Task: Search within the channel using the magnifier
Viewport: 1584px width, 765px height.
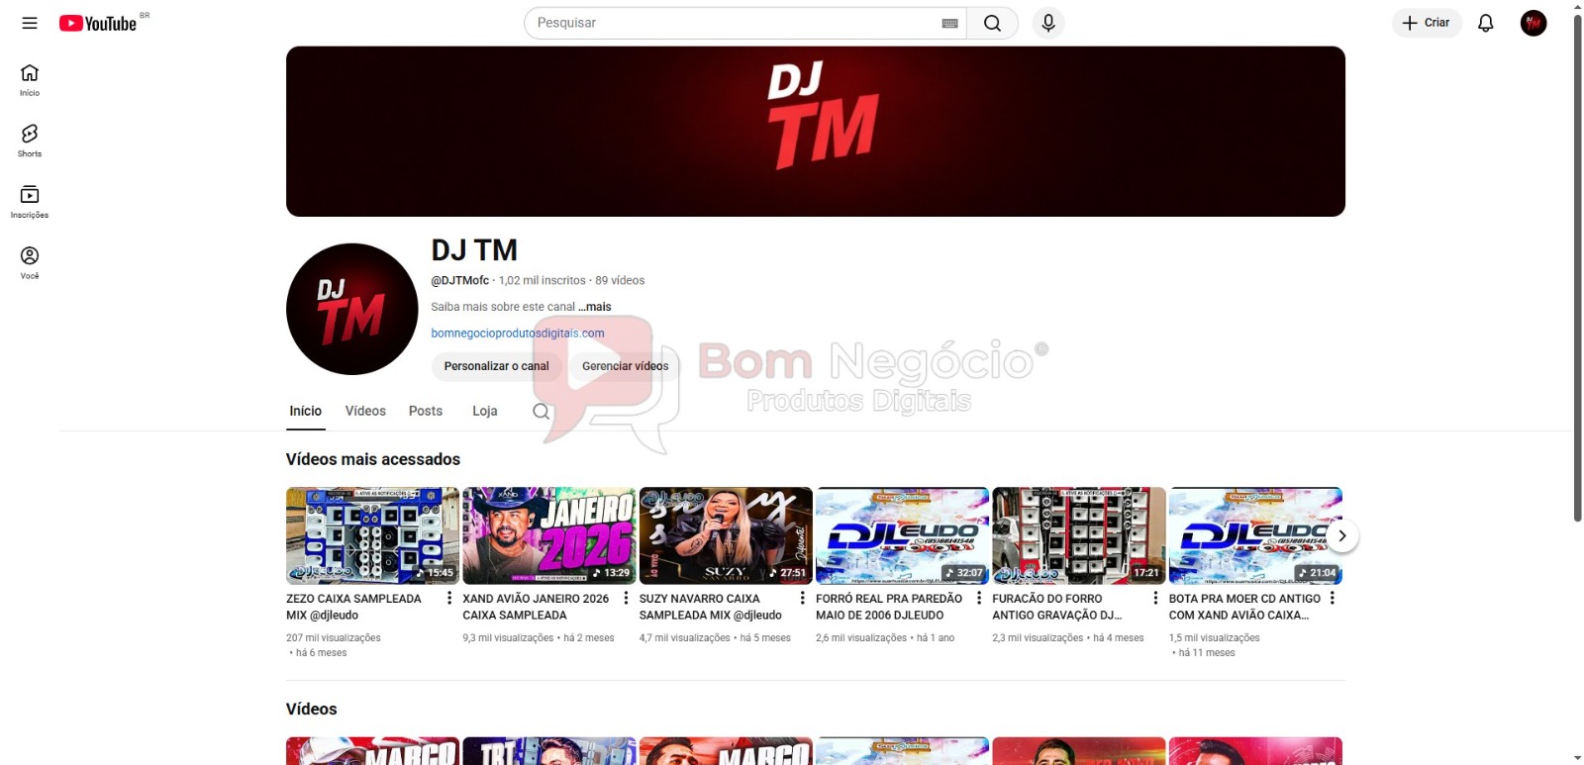Action: [541, 411]
